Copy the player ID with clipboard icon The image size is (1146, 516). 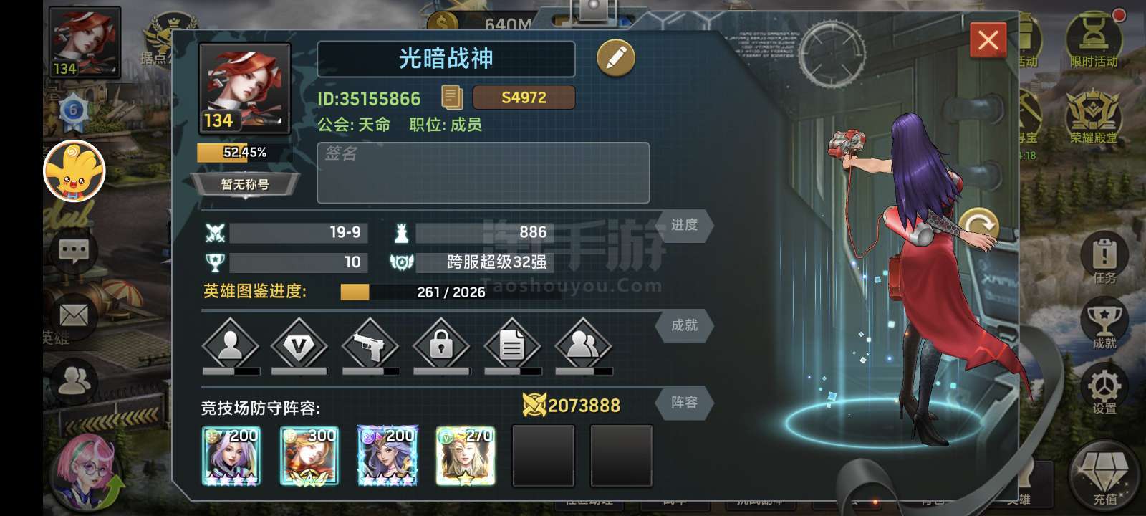pos(452,97)
